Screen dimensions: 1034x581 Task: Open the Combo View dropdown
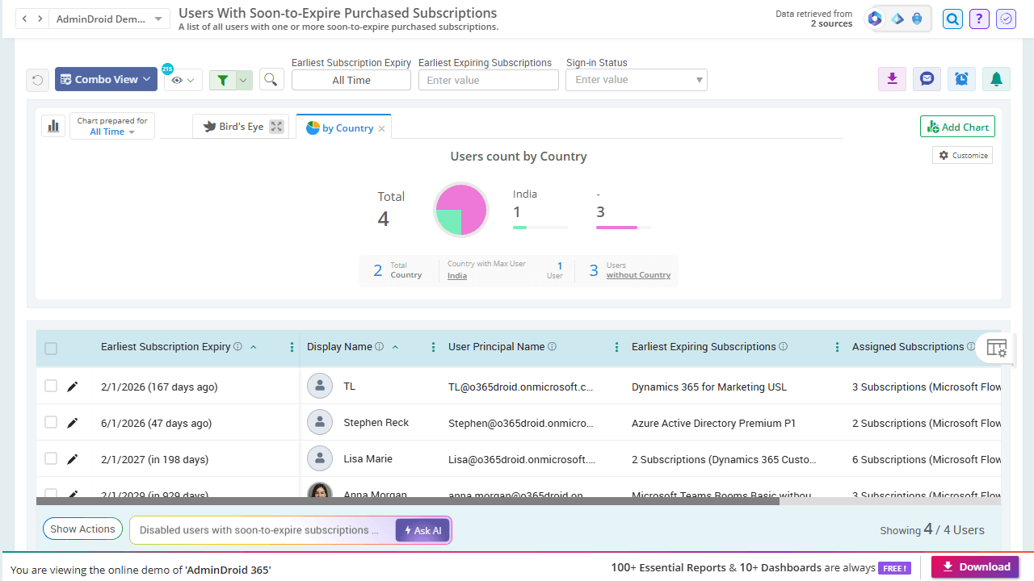coord(106,79)
